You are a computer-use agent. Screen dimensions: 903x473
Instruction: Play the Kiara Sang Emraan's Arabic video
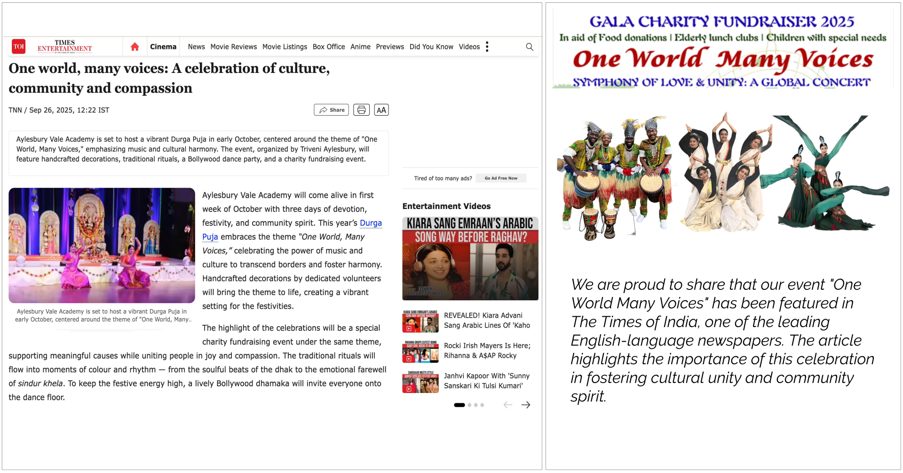pyautogui.click(x=470, y=258)
